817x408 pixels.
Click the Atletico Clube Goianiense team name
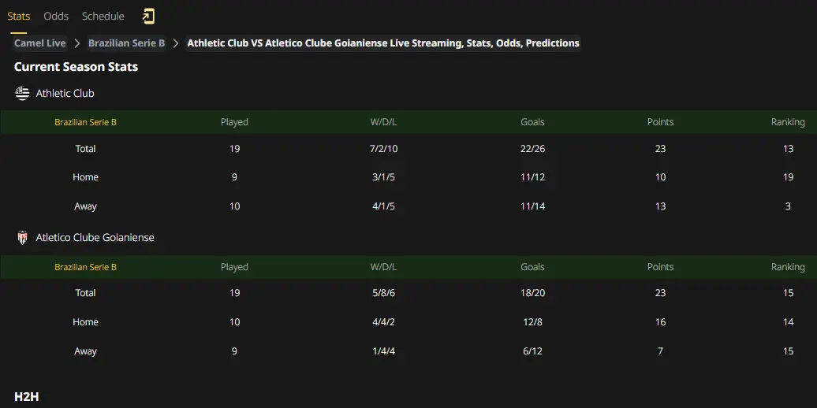pyautogui.click(x=95, y=238)
